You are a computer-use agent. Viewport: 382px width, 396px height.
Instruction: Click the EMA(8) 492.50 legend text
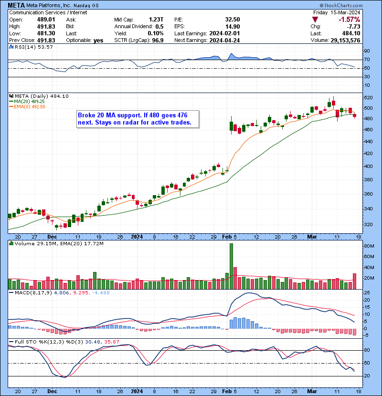click(x=30, y=107)
